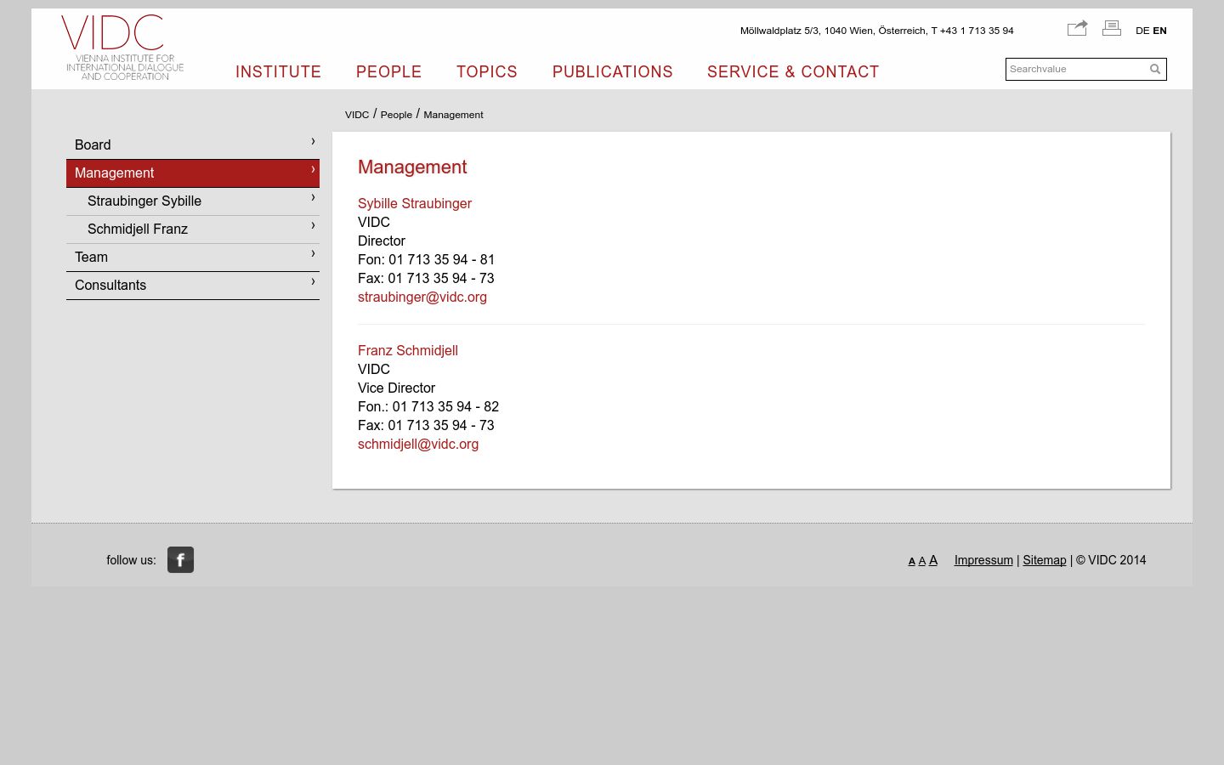Switch language to EN

1159,31
